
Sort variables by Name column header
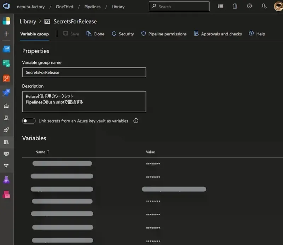click(x=40, y=152)
